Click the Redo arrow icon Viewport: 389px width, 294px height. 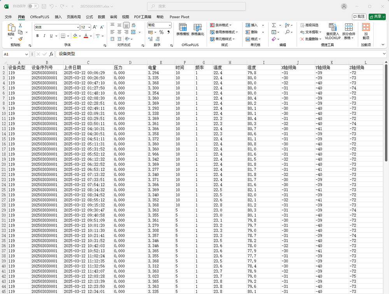[x=62, y=6]
